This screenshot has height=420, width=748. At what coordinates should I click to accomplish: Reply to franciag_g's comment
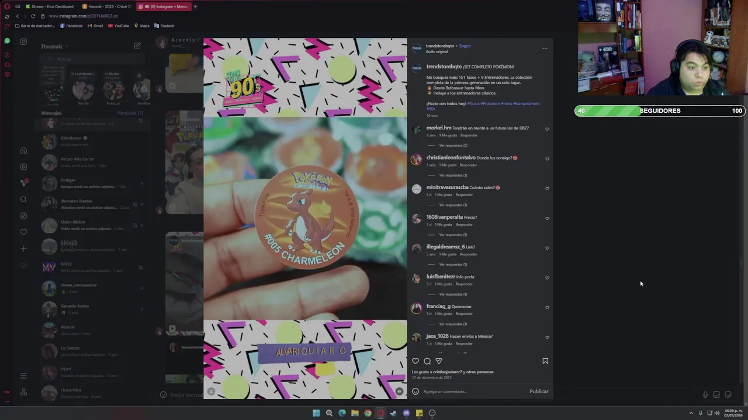click(x=464, y=314)
